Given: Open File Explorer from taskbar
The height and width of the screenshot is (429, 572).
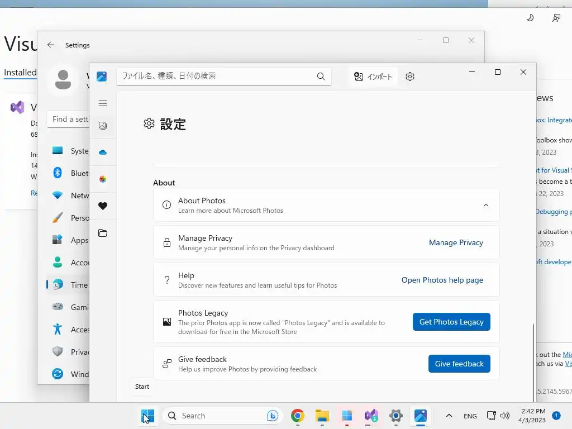Looking at the screenshot, I should tap(322, 416).
